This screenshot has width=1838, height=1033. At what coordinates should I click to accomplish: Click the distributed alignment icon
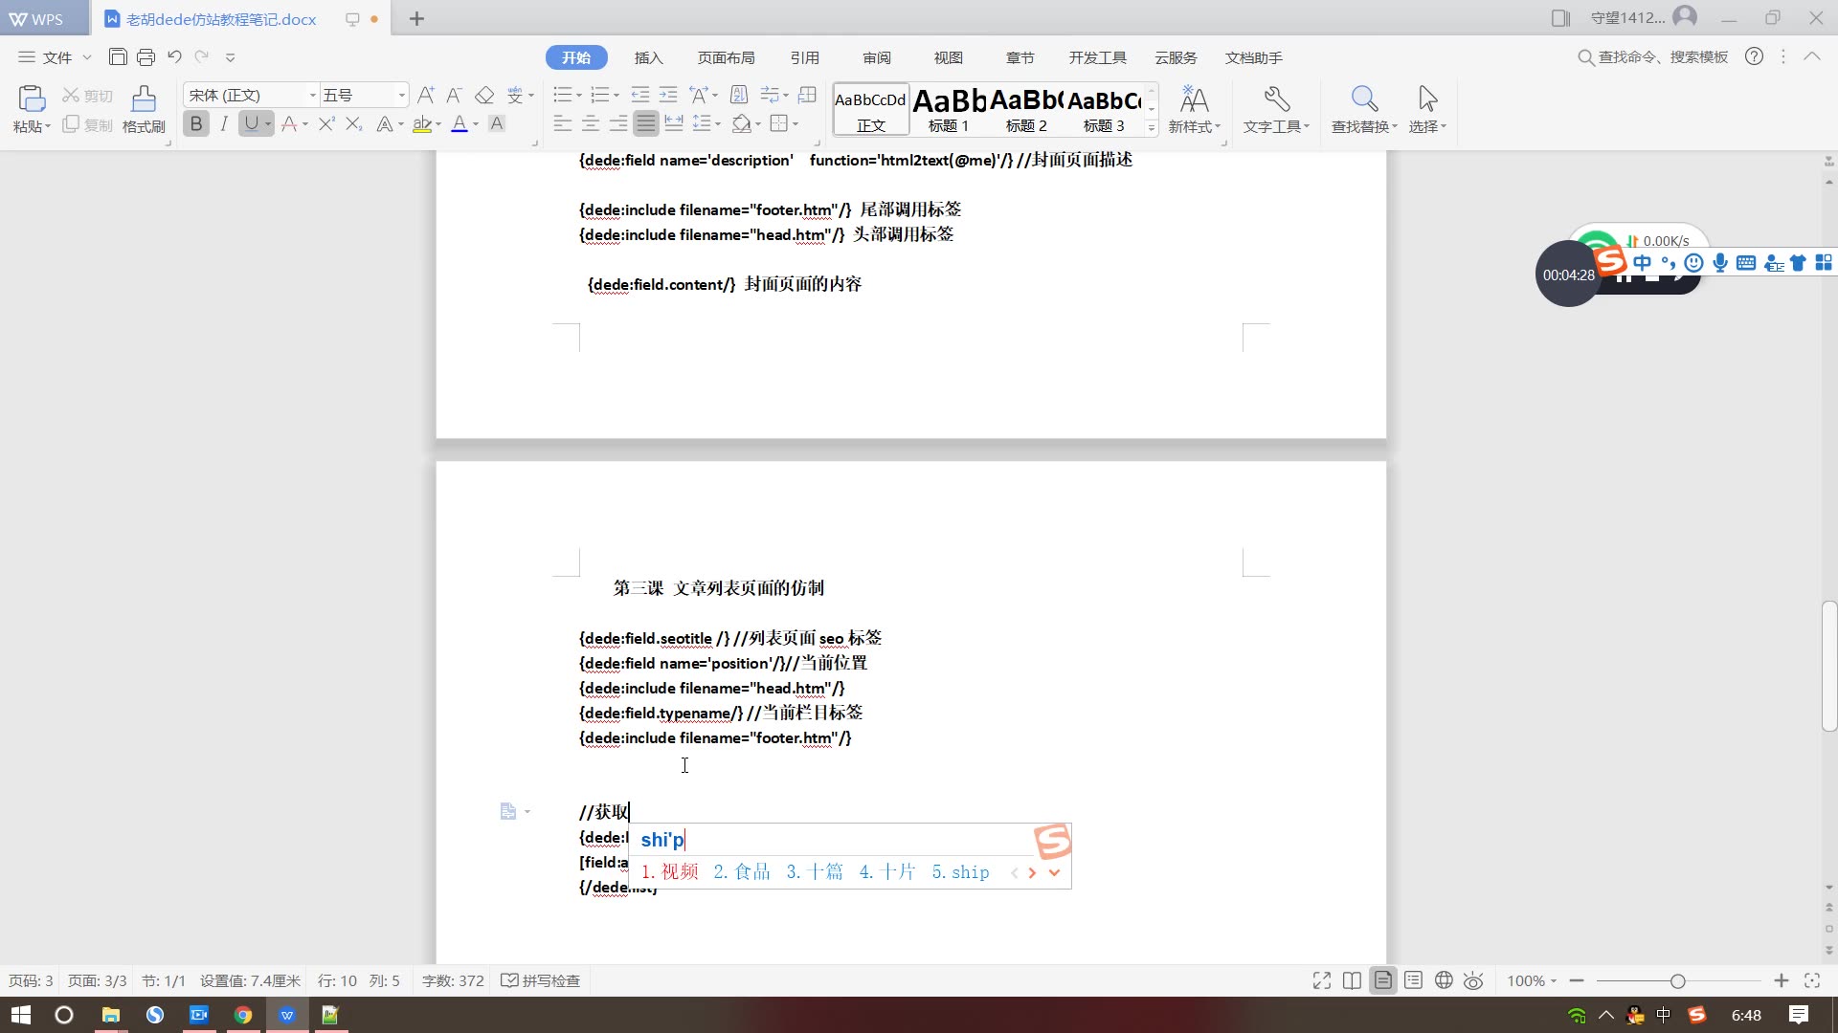[674, 123]
